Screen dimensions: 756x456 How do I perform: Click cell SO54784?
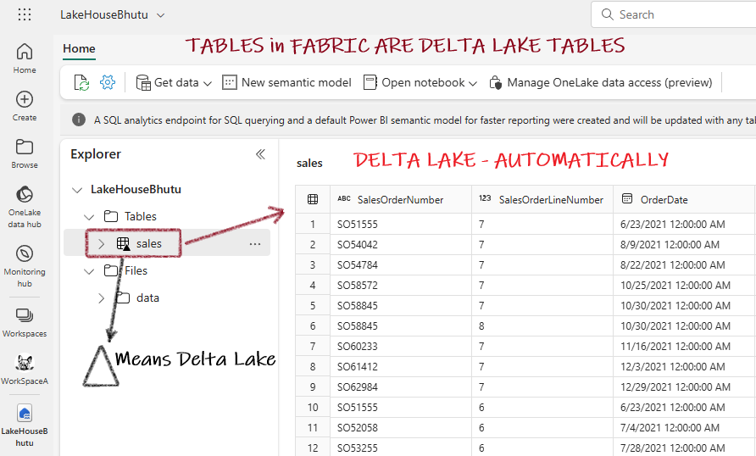pos(401,264)
